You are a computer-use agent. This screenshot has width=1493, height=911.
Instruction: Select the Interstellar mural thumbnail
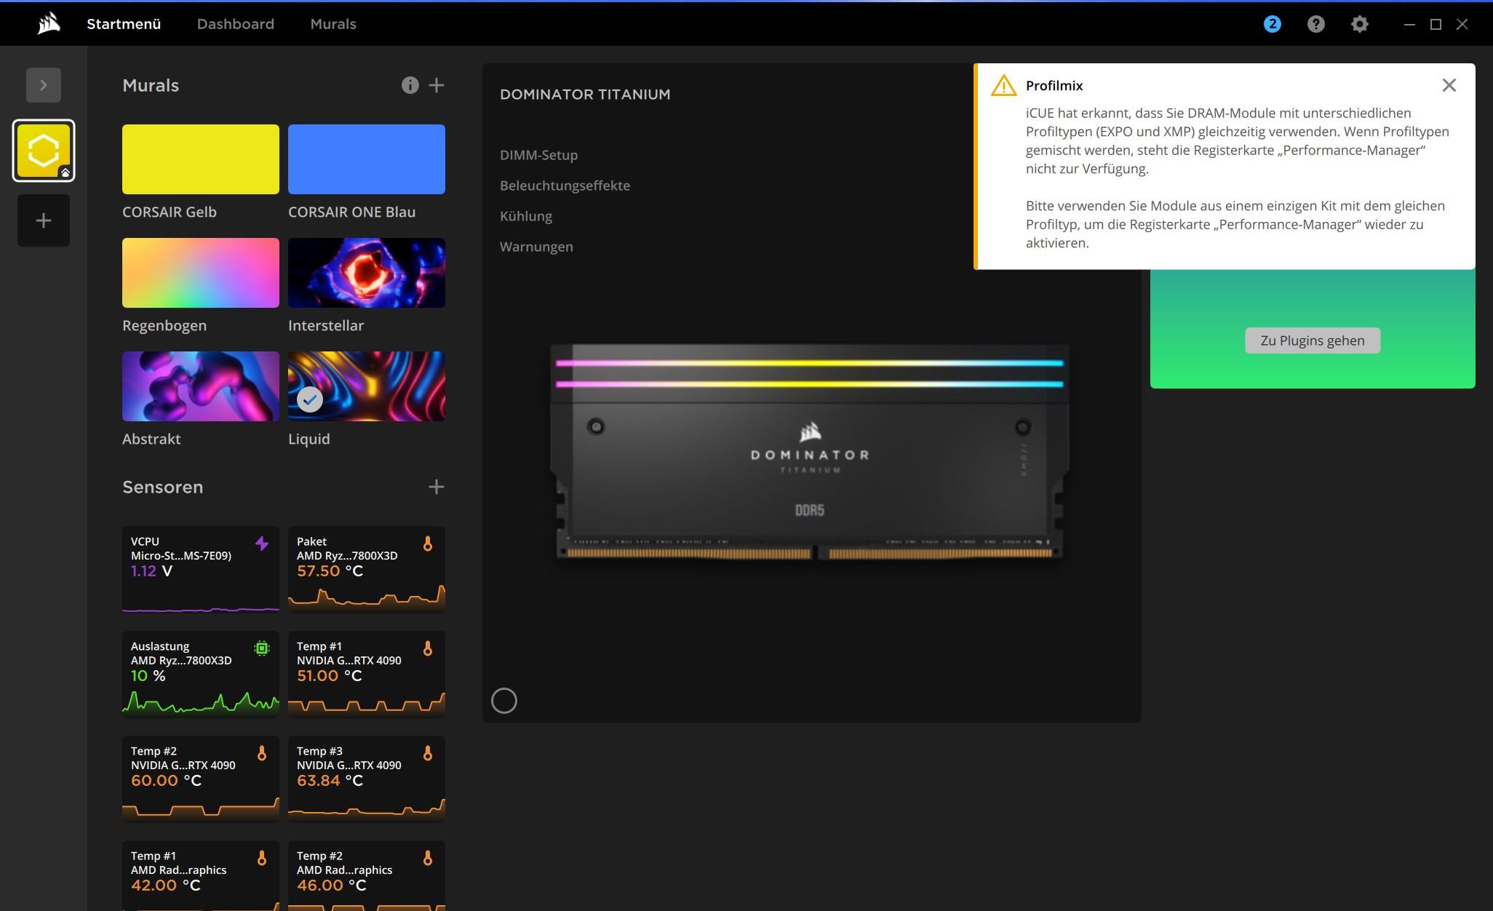click(x=367, y=273)
